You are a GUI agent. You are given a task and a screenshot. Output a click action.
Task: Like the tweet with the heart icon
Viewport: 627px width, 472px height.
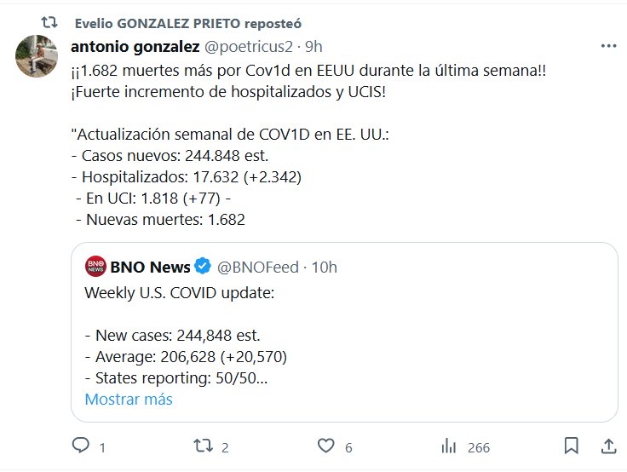coord(325,446)
